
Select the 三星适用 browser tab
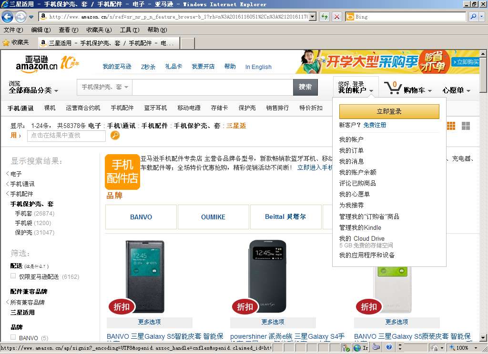tap(109, 43)
